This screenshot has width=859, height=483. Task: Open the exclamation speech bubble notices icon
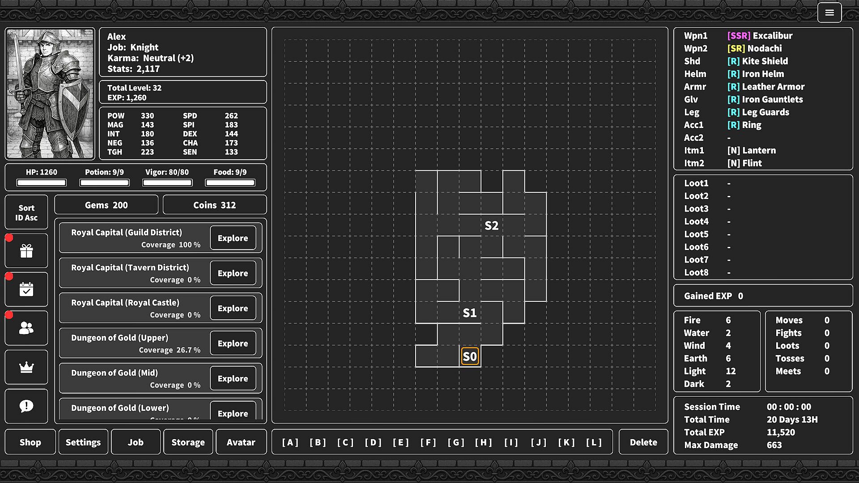coord(26,406)
